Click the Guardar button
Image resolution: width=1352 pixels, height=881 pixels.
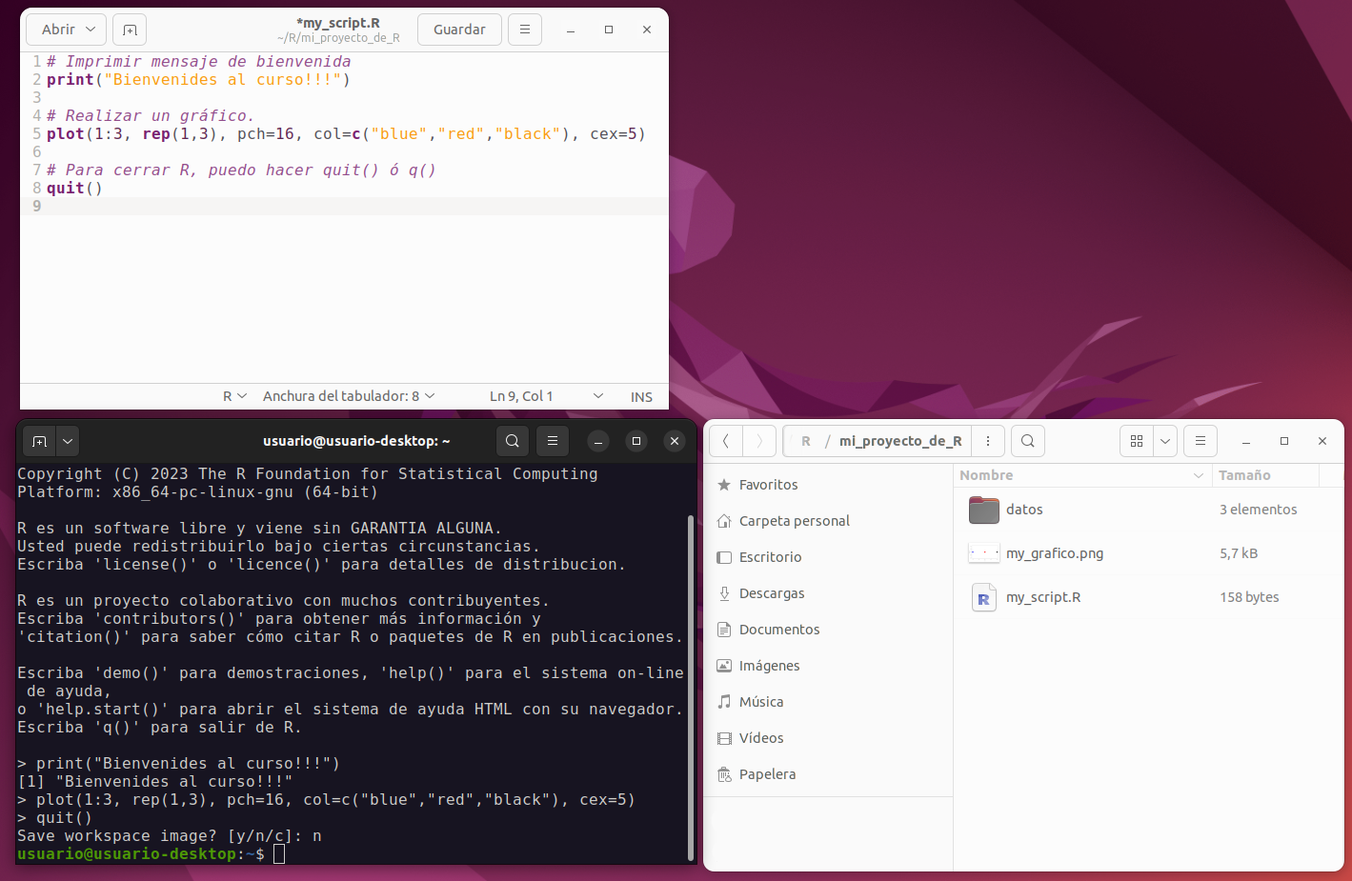[459, 30]
